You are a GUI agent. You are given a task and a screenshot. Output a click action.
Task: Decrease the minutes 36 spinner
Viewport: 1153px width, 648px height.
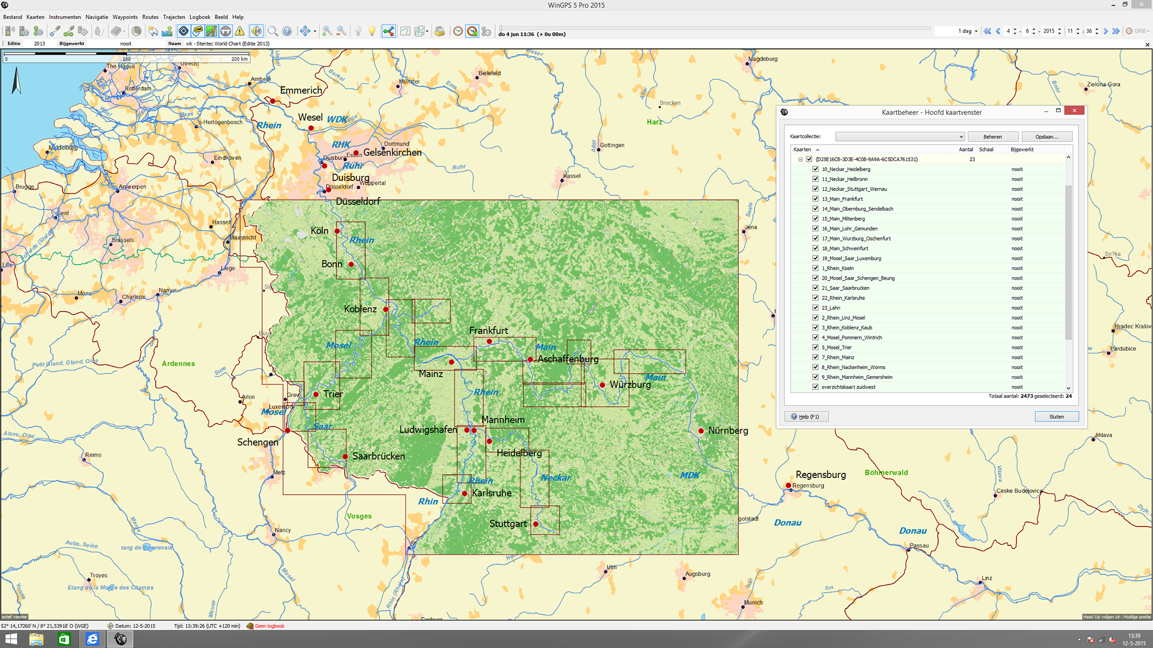[1097, 33]
